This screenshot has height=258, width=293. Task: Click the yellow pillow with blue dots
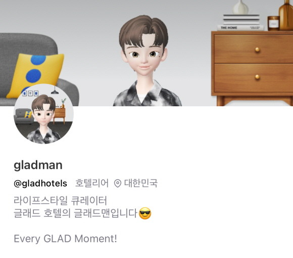point(36,75)
